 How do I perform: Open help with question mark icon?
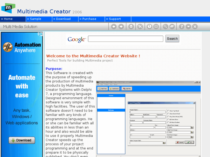coord(182,27)
